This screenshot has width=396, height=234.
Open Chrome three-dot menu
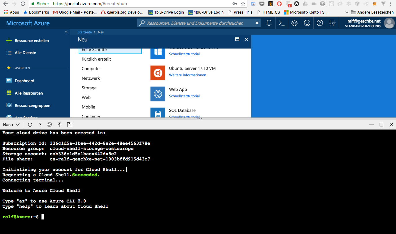tap(392, 4)
